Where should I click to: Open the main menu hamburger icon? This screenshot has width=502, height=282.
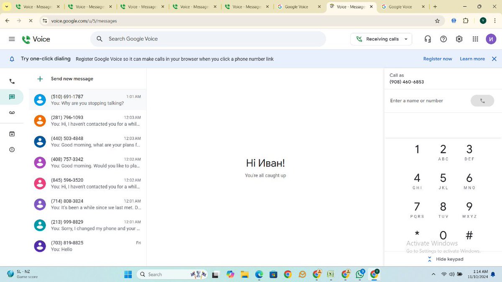coord(12,39)
